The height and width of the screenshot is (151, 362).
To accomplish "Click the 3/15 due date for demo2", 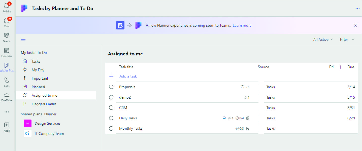I will 351,97.
